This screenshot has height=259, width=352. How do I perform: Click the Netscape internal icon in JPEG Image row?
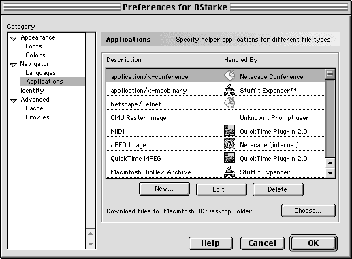point(229,144)
